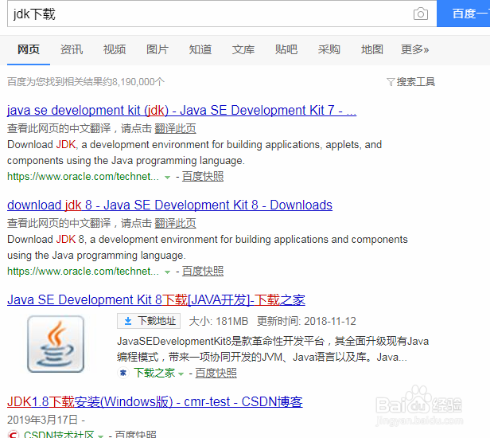Screen dimensions: 490x438
Task: Click the 下载之家 source link
Action: tap(154, 373)
